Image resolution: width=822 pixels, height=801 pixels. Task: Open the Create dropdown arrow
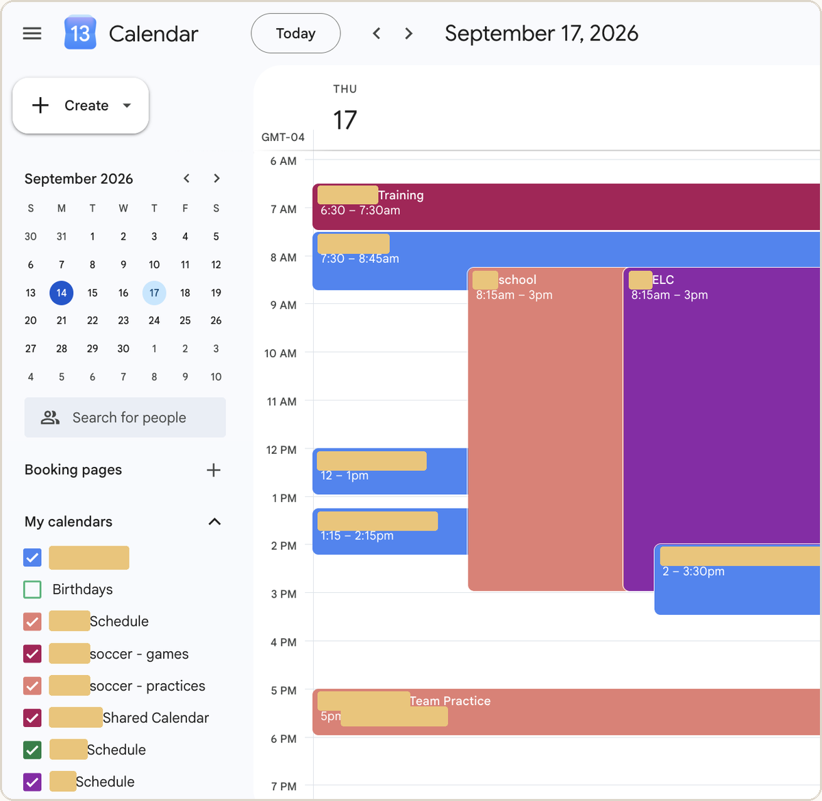click(127, 105)
